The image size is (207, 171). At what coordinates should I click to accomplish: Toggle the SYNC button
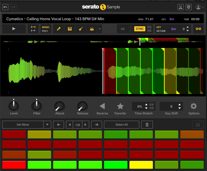tap(140, 29)
